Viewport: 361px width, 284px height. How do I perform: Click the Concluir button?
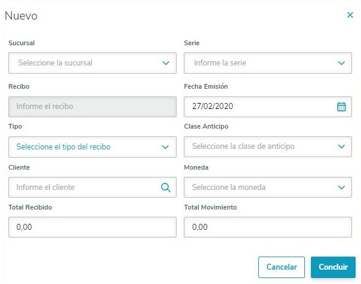[x=333, y=267]
